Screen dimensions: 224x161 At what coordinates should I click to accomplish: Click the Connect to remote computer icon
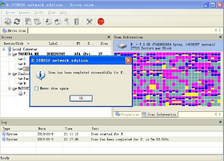click(x=8, y=21)
